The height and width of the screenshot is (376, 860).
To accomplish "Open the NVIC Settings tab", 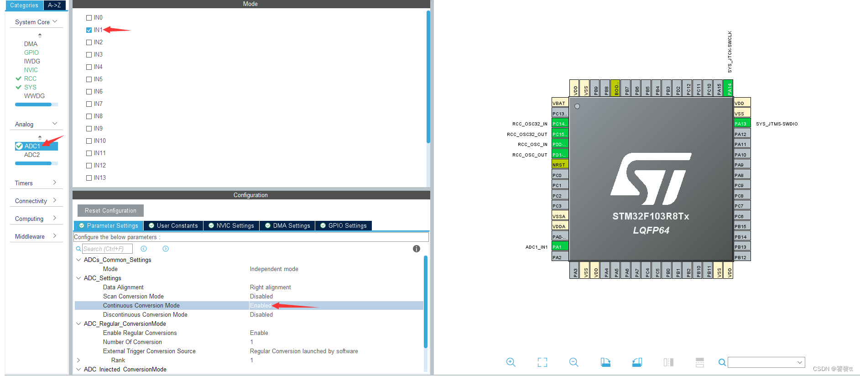I will (231, 225).
